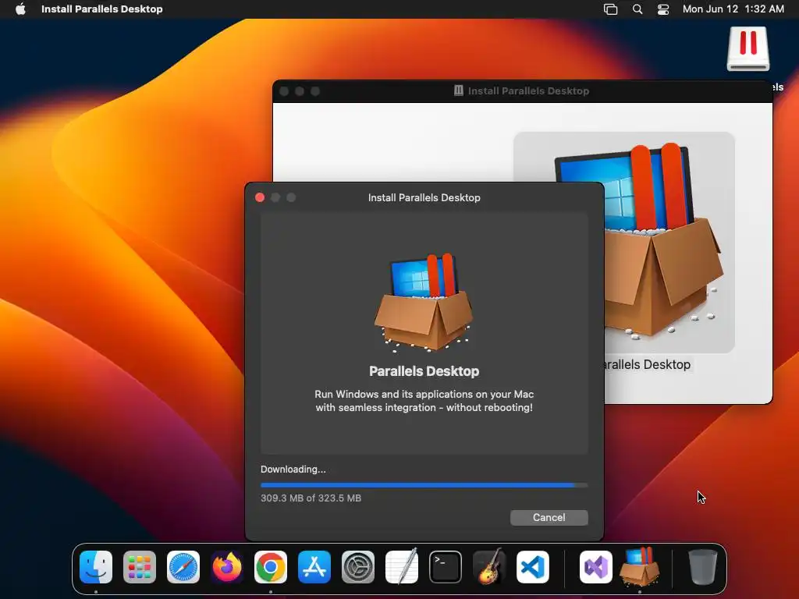Launch Visual Studio from the Dock
The width and height of the screenshot is (799, 599).
pyautogui.click(x=595, y=567)
